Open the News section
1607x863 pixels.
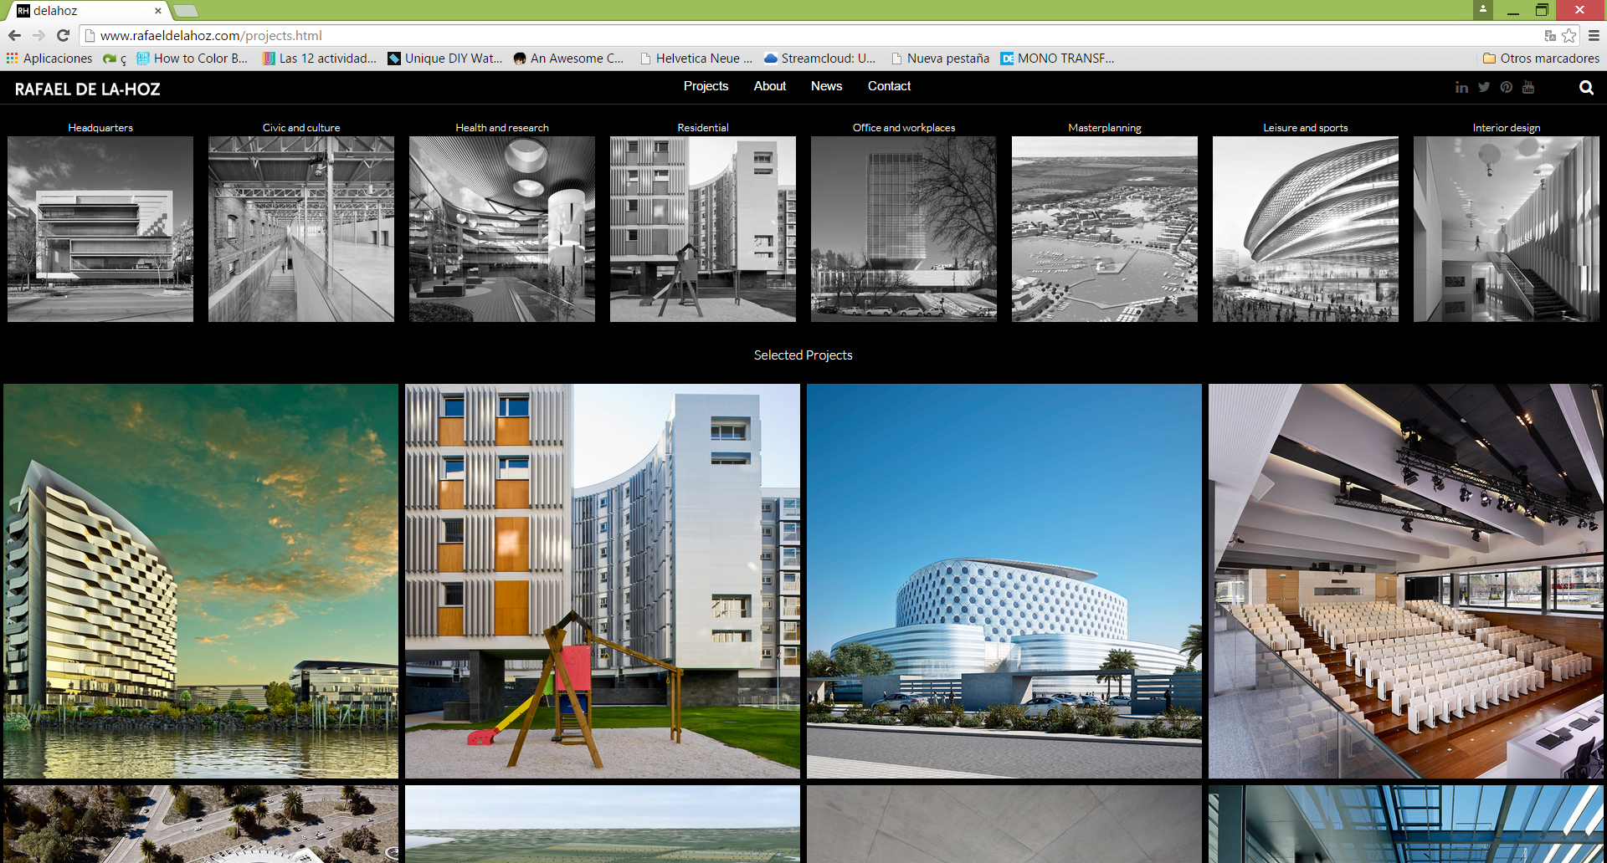pyautogui.click(x=826, y=86)
